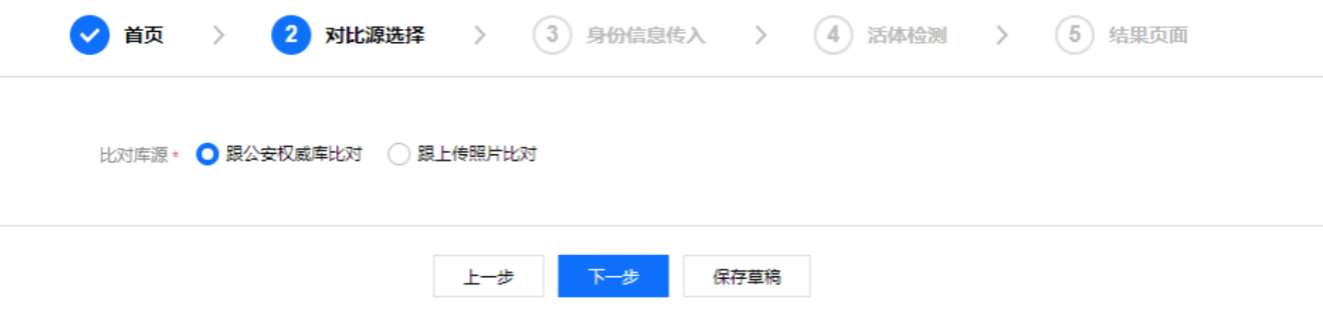The height and width of the screenshot is (321, 1323).
Task: Save progress with 保存草稿 button
Action: click(x=747, y=276)
